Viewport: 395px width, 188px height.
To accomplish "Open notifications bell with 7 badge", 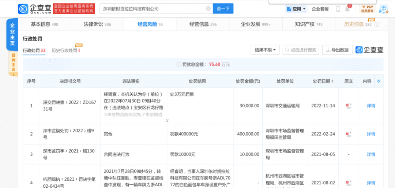I will 347,8.
